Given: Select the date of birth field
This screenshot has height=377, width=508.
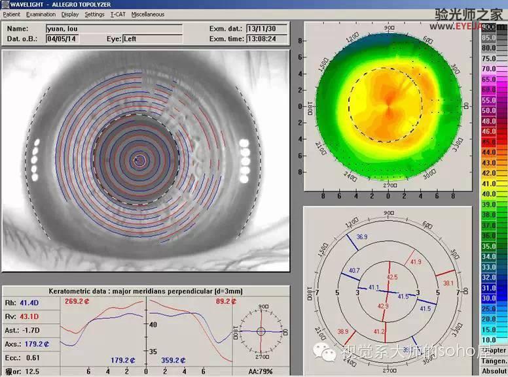Looking at the screenshot, I should point(62,39).
